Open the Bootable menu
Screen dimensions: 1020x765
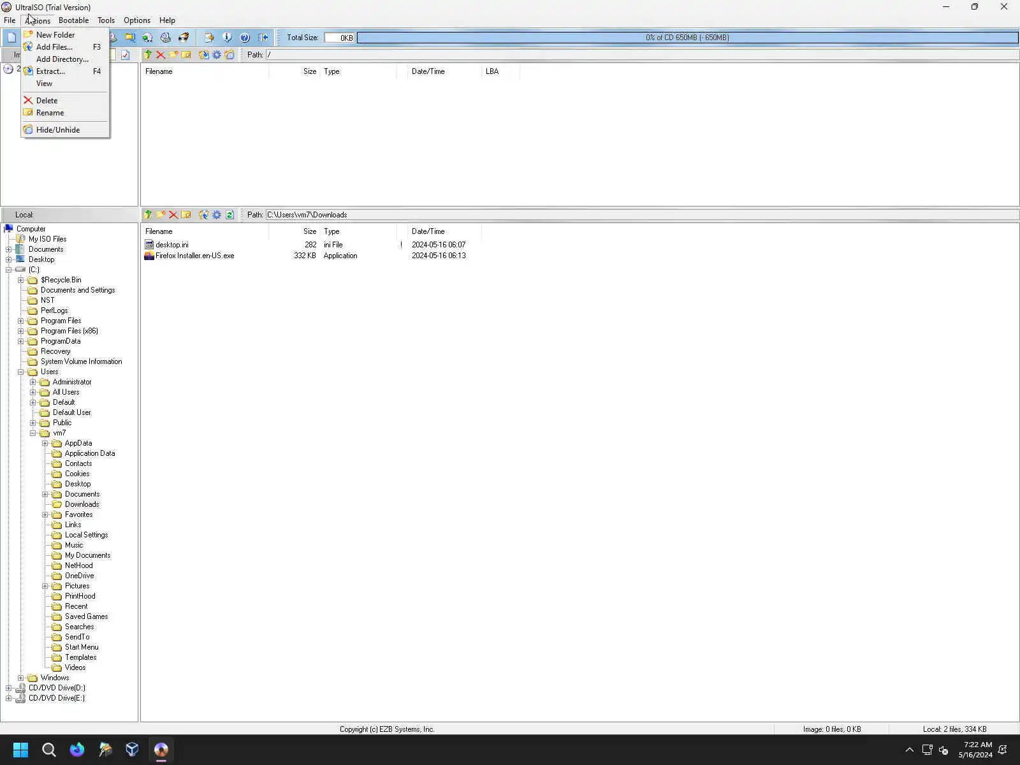73,20
